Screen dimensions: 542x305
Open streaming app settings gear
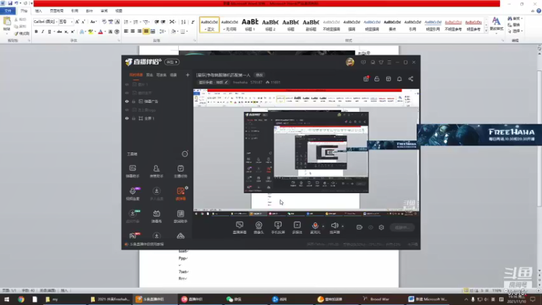coord(381,228)
